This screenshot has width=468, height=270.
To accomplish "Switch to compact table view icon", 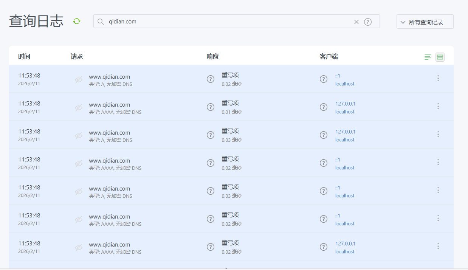I will (x=428, y=57).
